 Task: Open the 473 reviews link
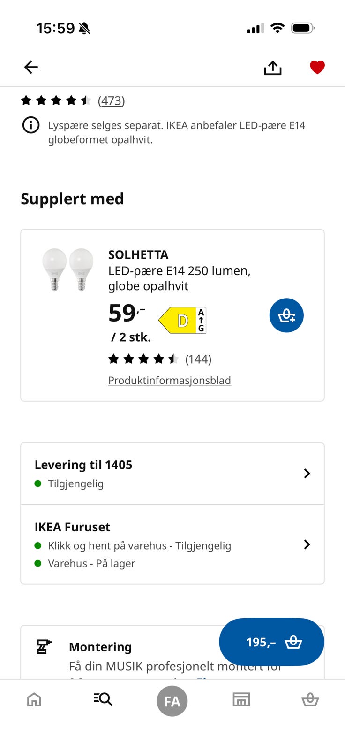(x=111, y=100)
